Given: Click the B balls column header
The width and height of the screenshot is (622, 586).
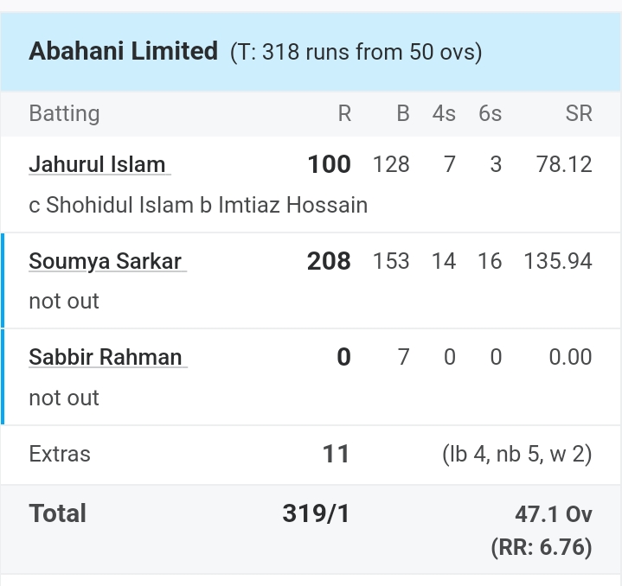Looking at the screenshot, I should pyautogui.click(x=403, y=114).
